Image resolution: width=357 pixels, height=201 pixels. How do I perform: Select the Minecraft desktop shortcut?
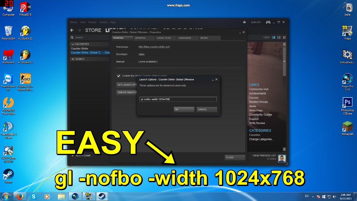coord(348,128)
